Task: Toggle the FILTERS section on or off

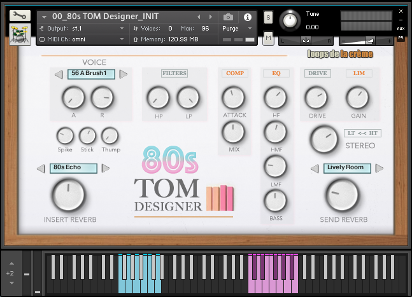Action: [x=174, y=74]
